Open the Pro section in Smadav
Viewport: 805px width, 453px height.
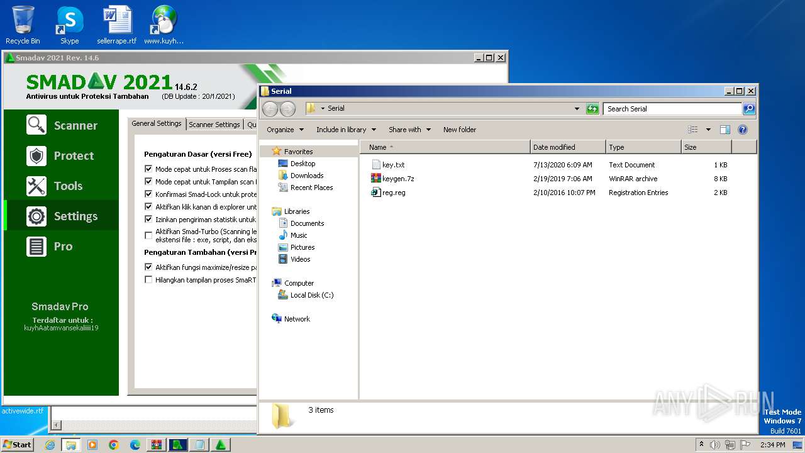tap(62, 246)
